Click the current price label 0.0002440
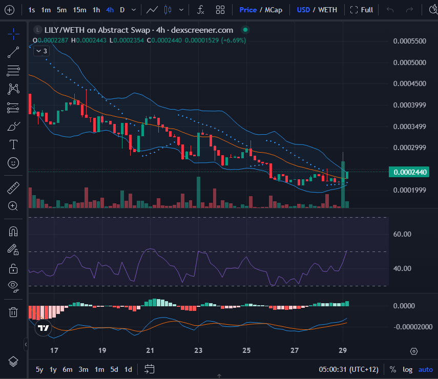 point(409,172)
